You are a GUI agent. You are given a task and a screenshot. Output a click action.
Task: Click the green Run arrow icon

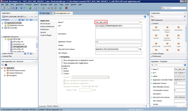point(61,8)
